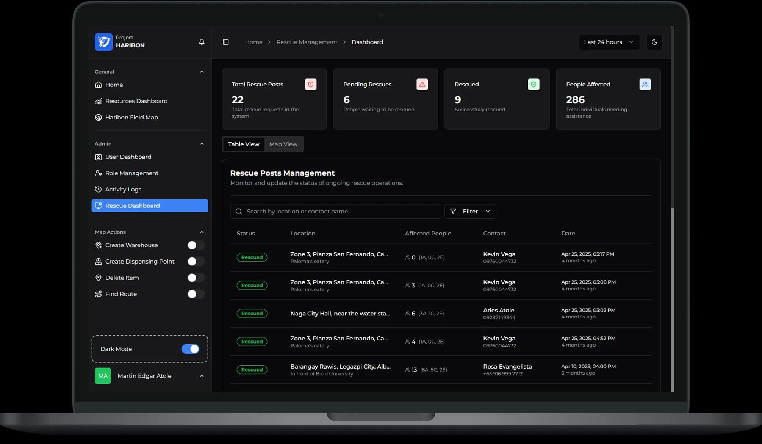Click the Home breadcrumb link
This screenshot has width=762, height=444.
click(253, 42)
